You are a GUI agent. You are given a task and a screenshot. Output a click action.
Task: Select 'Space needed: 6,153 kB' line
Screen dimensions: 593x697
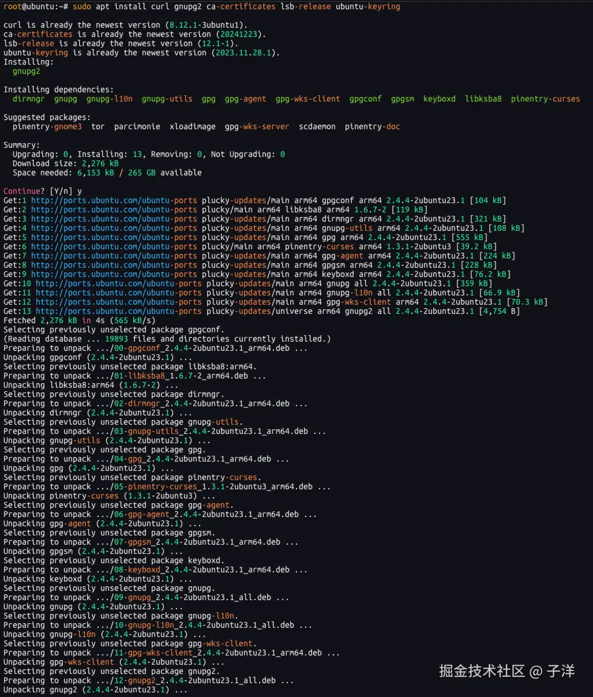107,173
